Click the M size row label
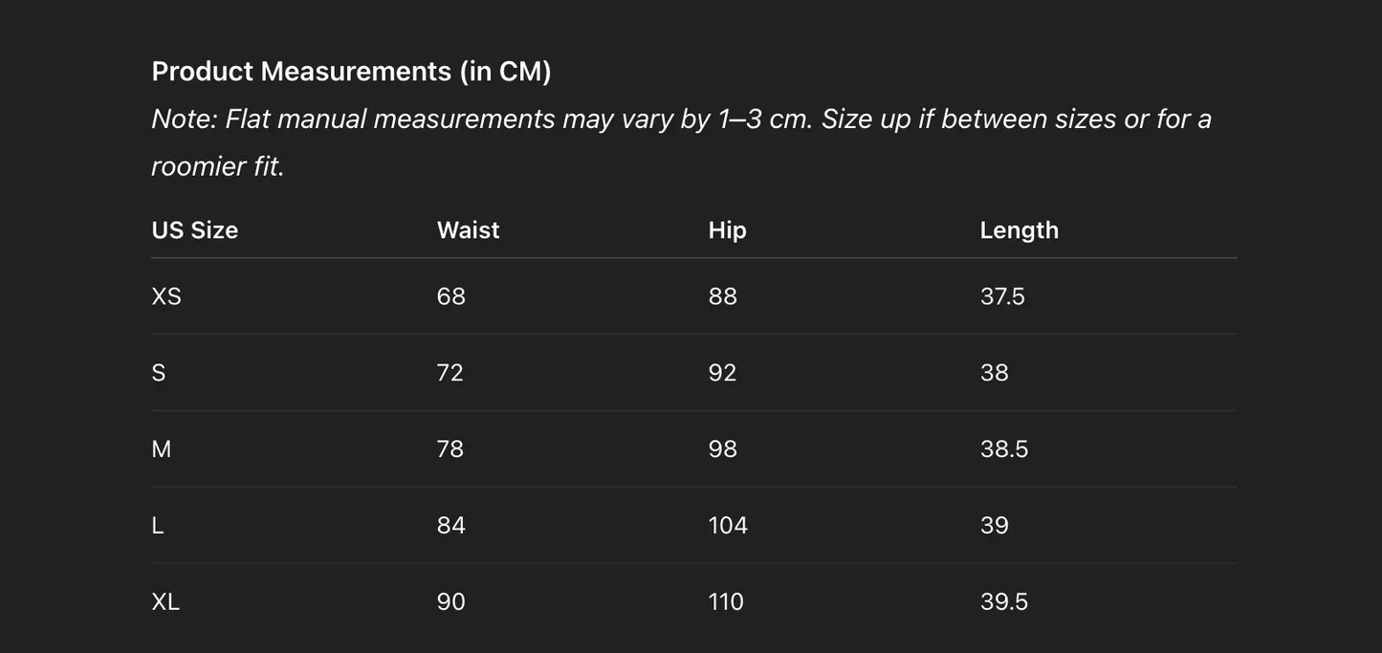 162,449
